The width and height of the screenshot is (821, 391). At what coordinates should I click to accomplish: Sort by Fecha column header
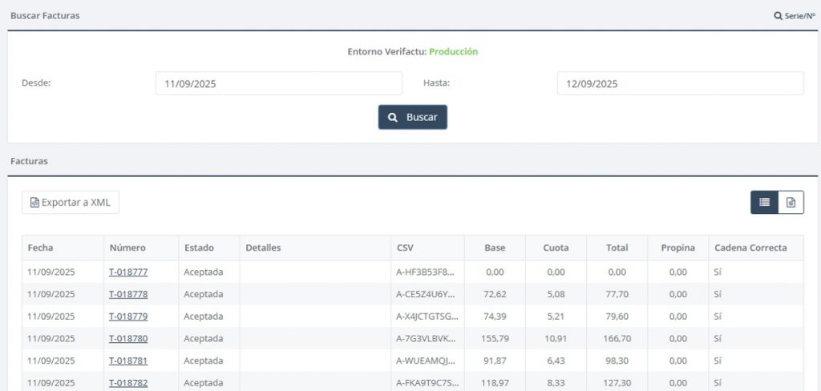point(40,248)
